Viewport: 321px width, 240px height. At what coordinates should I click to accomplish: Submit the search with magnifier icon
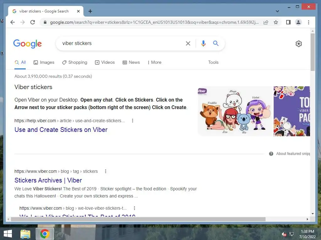(x=216, y=43)
